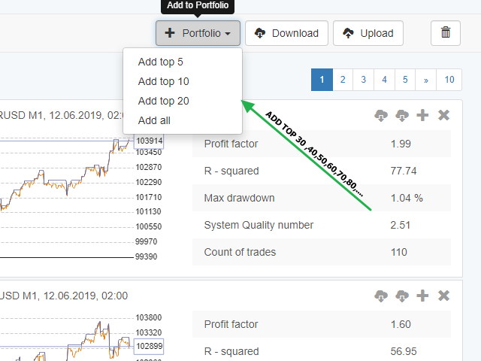
Task: Click plus icon on second strategy card
Action: (x=422, y=296)
